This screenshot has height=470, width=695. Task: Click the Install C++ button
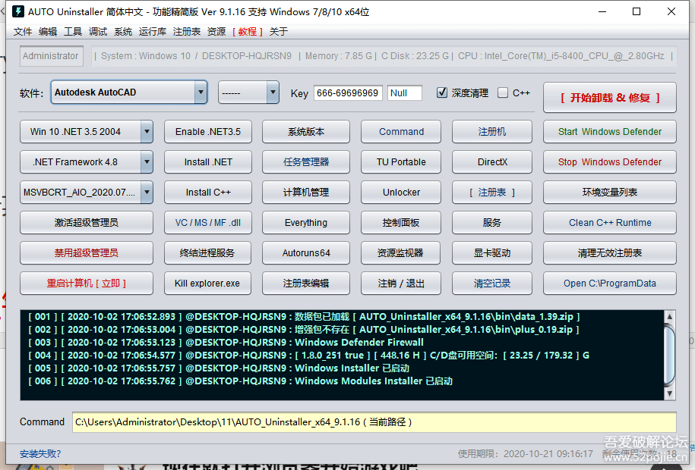[208, 192]
